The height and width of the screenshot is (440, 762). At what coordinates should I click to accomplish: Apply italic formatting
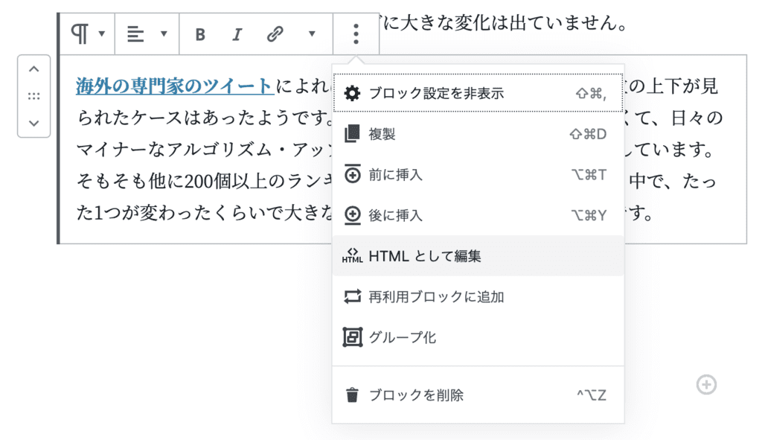[237, 34]
